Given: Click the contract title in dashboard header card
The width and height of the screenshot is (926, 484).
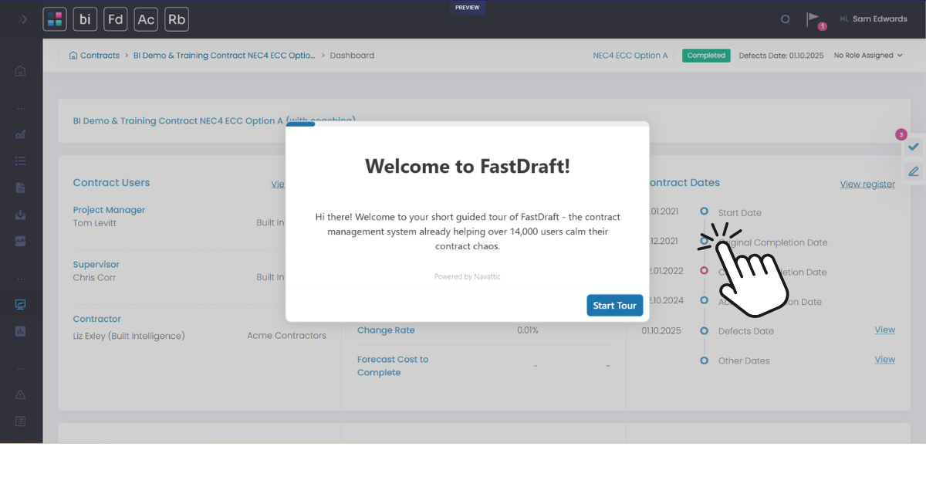Looking at the screenshot, I should tap(214, 120).
